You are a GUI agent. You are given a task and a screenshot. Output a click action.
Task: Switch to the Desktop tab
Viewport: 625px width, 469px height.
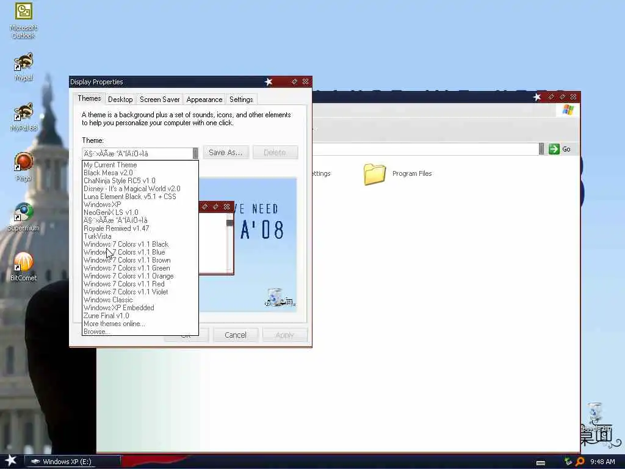120,100
